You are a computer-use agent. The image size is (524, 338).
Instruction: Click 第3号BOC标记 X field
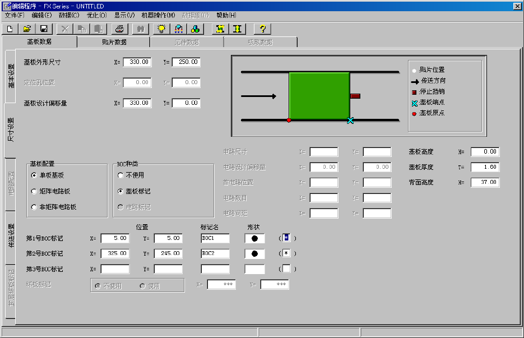(x=115, y=269)
